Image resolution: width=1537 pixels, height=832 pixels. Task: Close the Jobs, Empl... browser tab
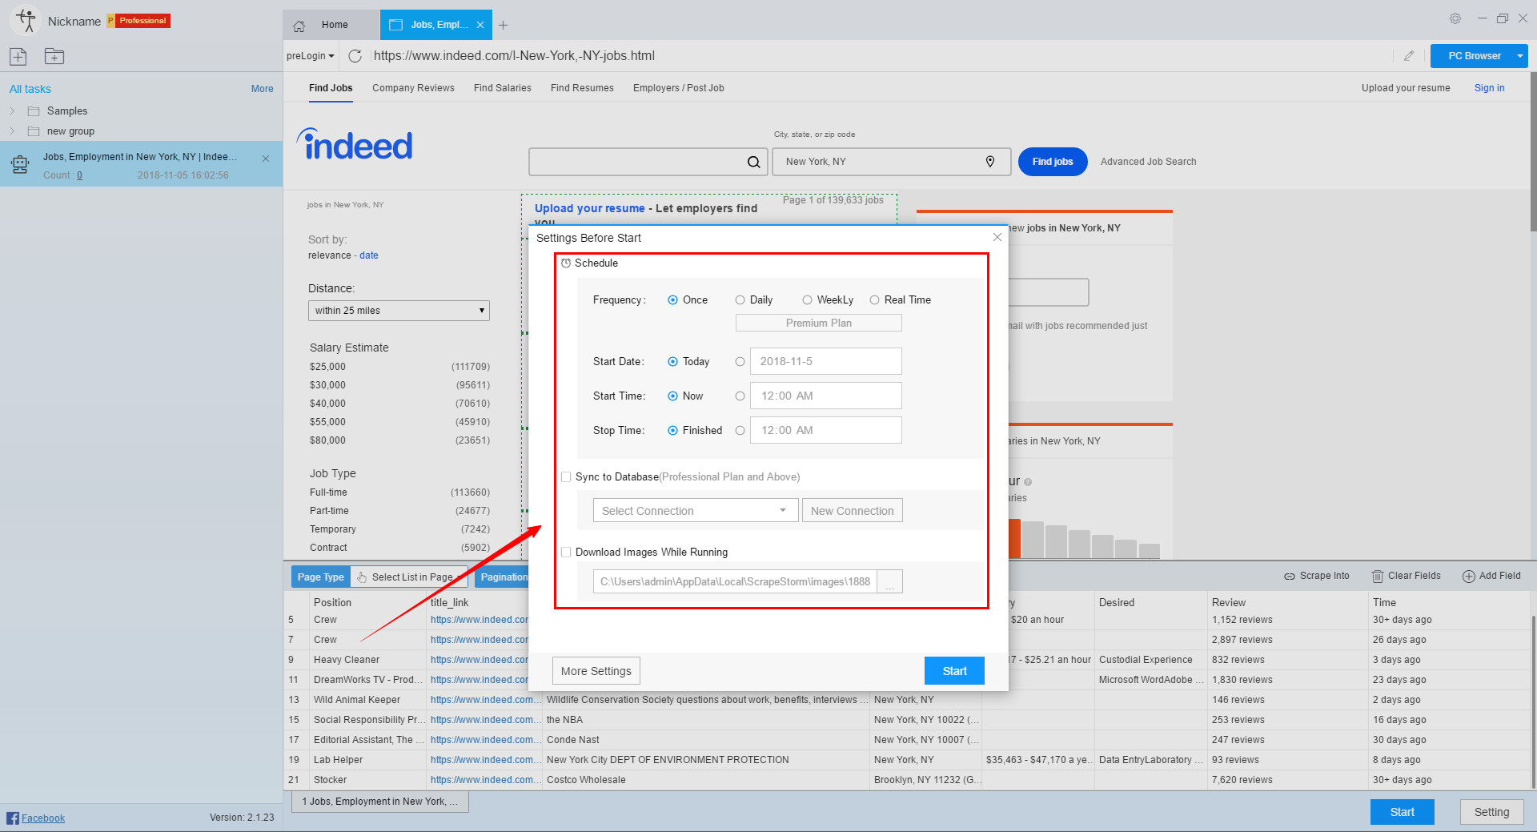[x=480, y=25]
